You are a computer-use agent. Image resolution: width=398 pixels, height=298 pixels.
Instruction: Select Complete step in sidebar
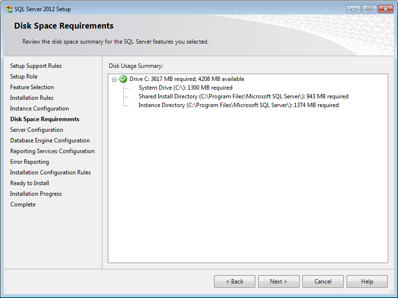coord(23,204)
